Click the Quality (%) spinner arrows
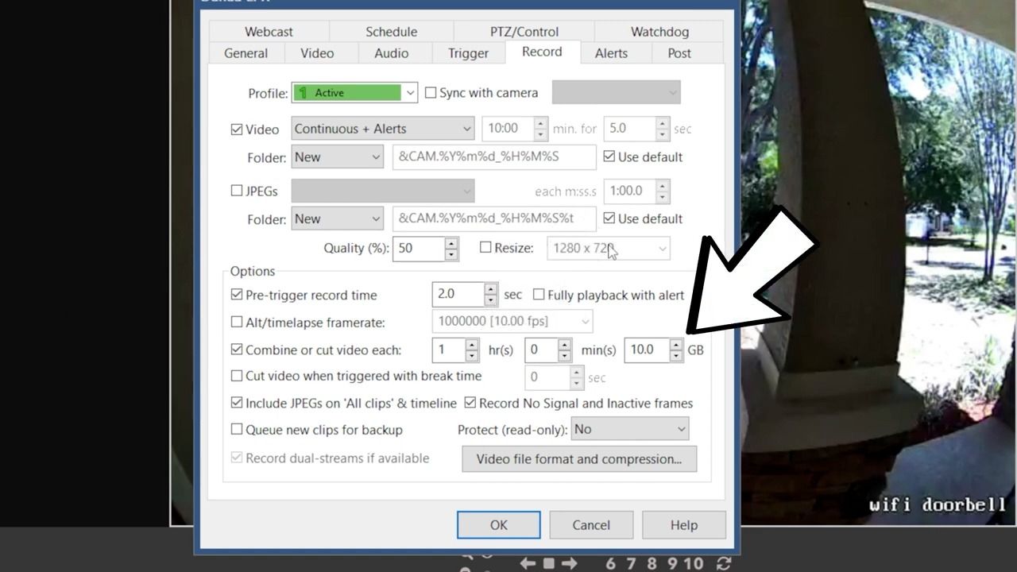The height and width of the screenshot is (572, 1017). click(x=451, y=249)
